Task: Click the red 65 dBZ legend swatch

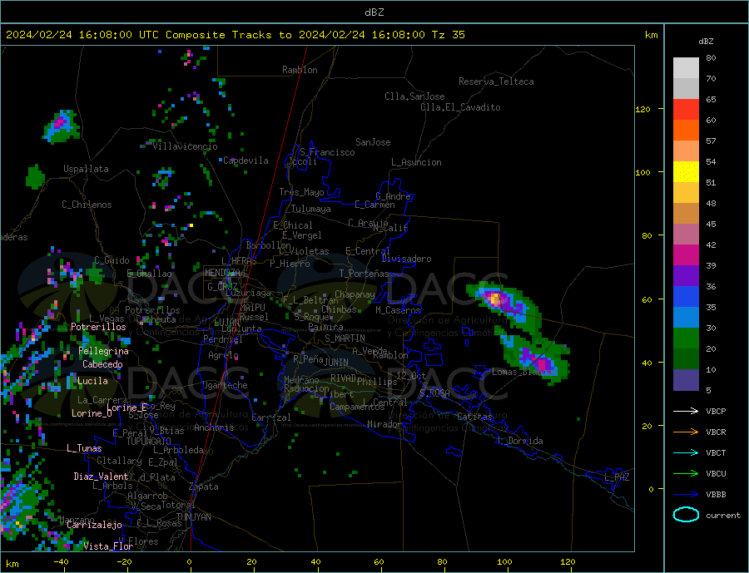Action: (x=686, y=109)
